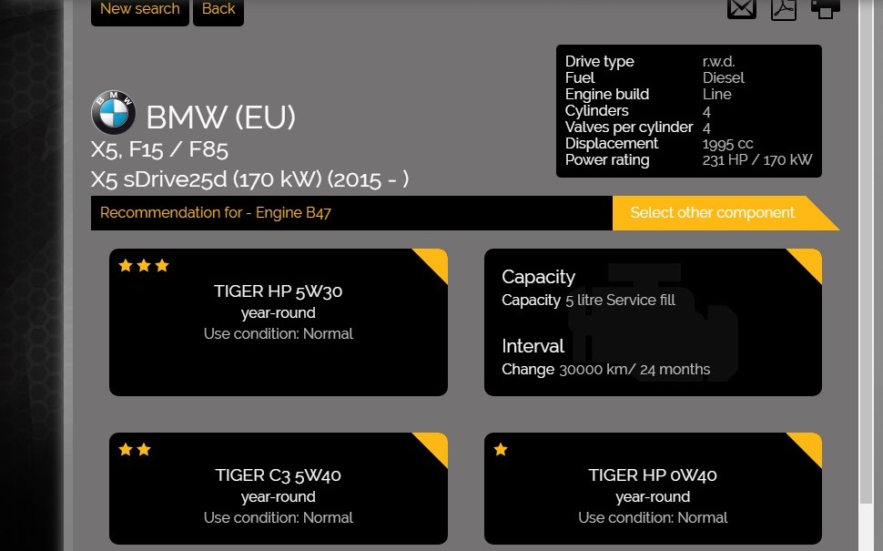Image resolution: width=883 pixels, height=551 pixels.
Task: Expand yellow corner of TIGER HP 0W40 card
Action: 809,445
